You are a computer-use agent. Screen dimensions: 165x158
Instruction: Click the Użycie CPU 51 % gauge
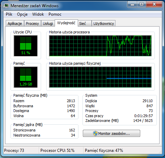pyautogui.click(x=25, y=46)
